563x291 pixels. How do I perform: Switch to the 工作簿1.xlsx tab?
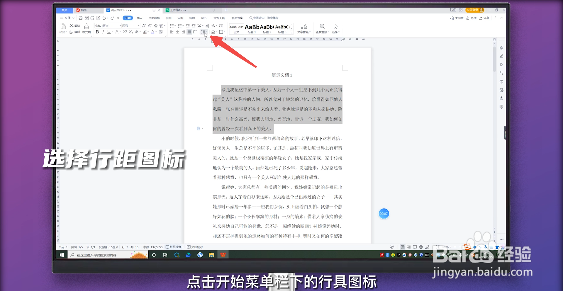coord(179,10)
